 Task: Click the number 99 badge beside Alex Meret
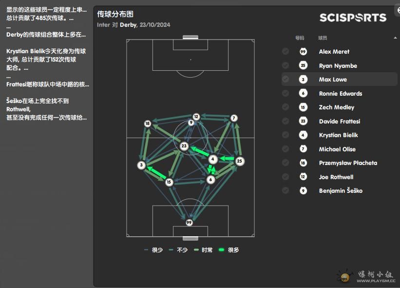click(x=303, y=52)
